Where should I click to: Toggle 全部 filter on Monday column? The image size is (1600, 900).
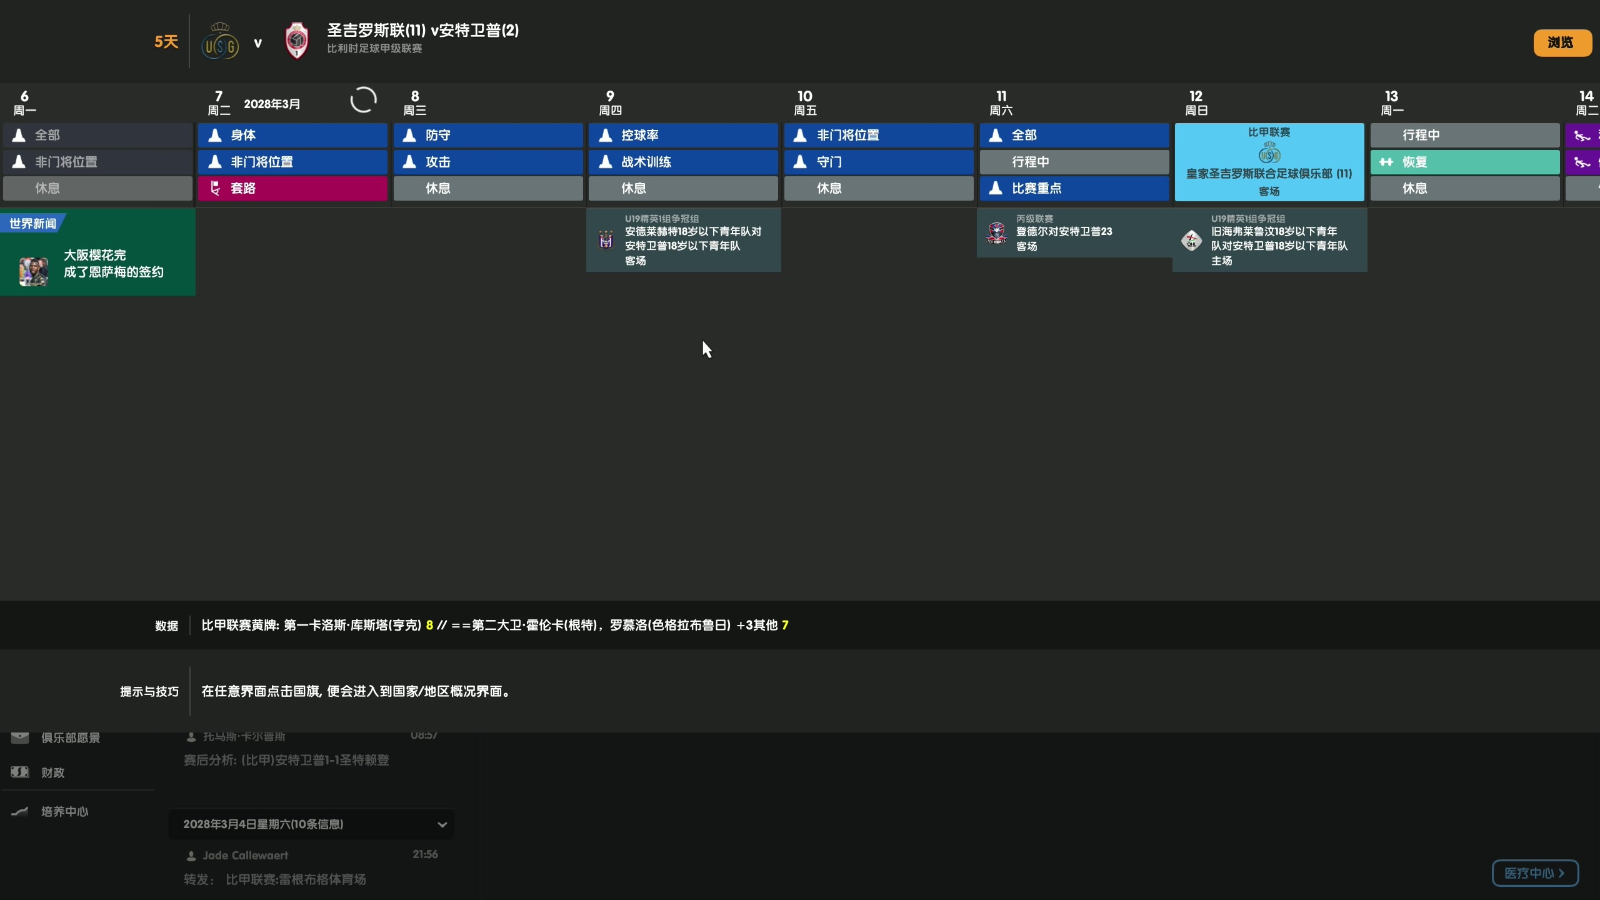point(97,134)
